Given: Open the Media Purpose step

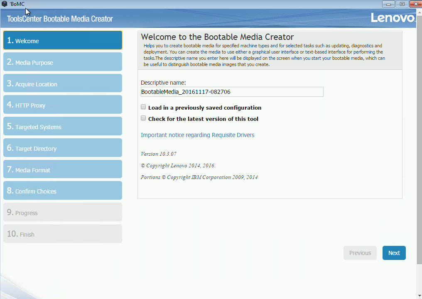Looking at the screenshot, I should (x=63, y=62).
